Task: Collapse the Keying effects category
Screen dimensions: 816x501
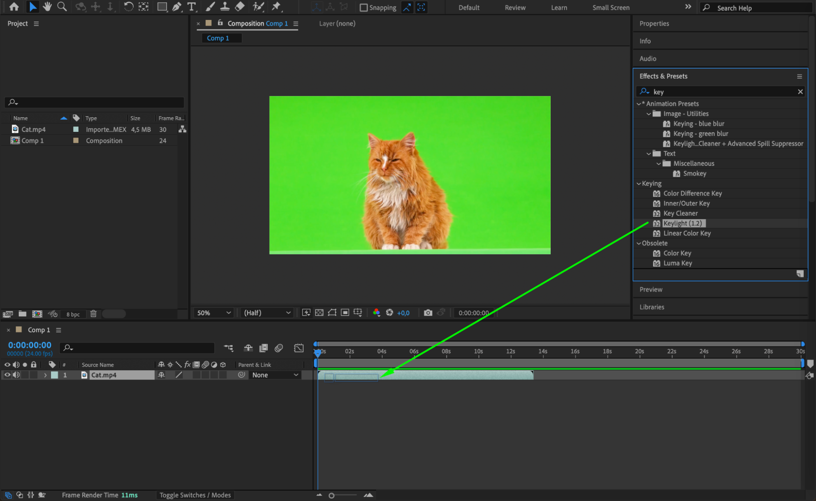Action: coord(639,184)
